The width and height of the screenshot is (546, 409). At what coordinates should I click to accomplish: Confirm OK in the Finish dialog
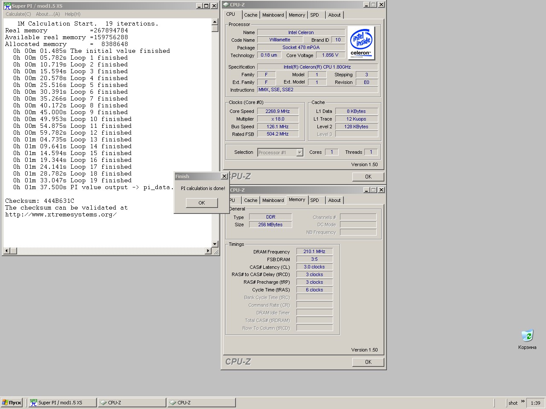coord(202,203)
